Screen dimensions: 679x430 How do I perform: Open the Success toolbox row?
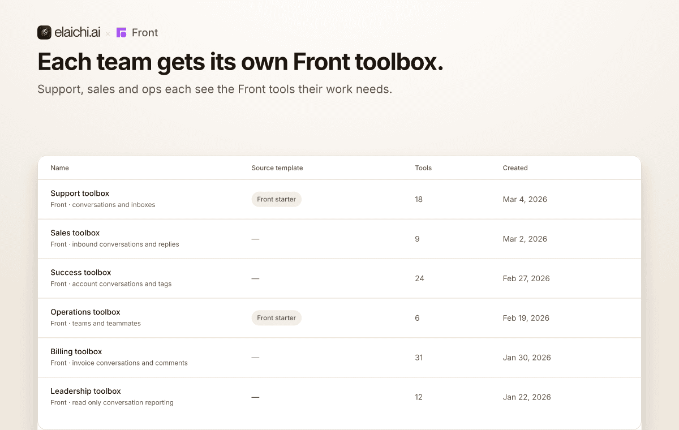click(x=339, y=278)
